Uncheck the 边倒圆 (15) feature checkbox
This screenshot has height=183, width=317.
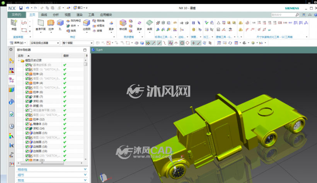pyautogui.click(x=27, y=133)
